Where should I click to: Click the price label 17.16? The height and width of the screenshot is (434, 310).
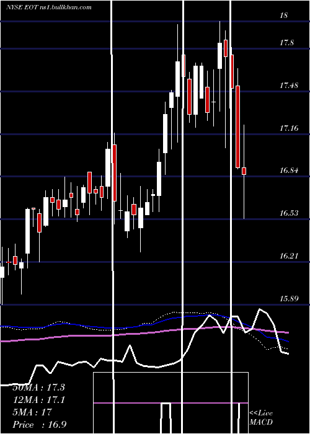click(x=289, y=128)
